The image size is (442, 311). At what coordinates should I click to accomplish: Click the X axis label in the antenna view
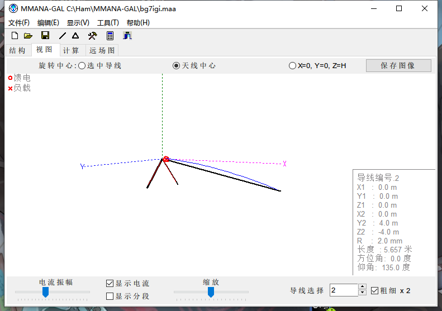click(x=285, y=164)
